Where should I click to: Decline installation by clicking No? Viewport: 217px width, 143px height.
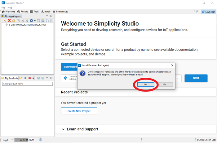[x=164, y=84]
